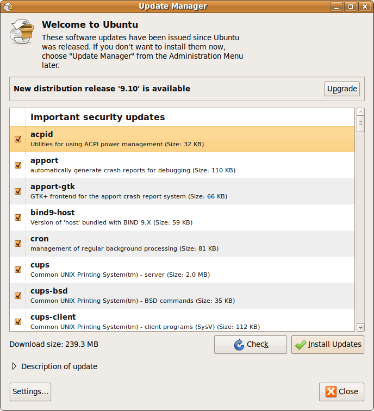This screenshot has height=411, width=374.
Task: Maximize the Update Manager window
Action: (x=351, y=7)
